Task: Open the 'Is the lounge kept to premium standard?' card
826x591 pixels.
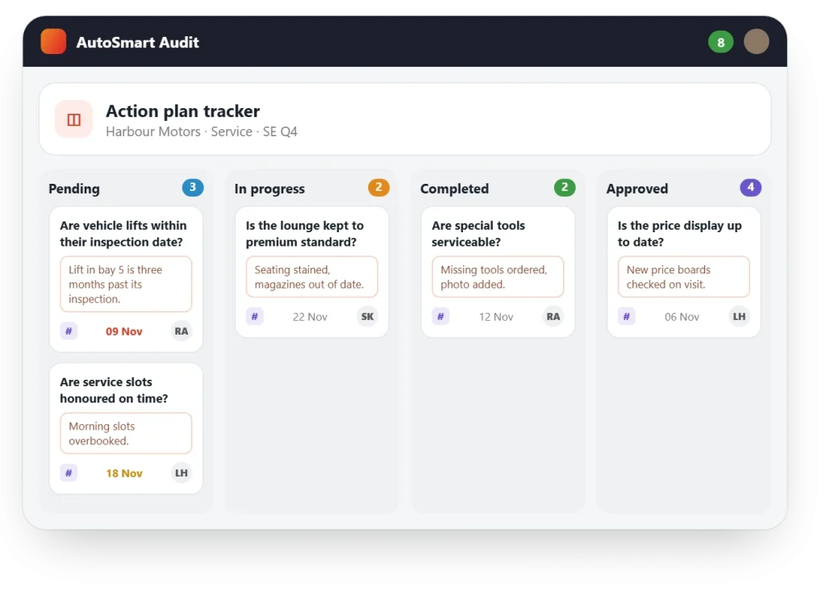Action: point(312,272)
